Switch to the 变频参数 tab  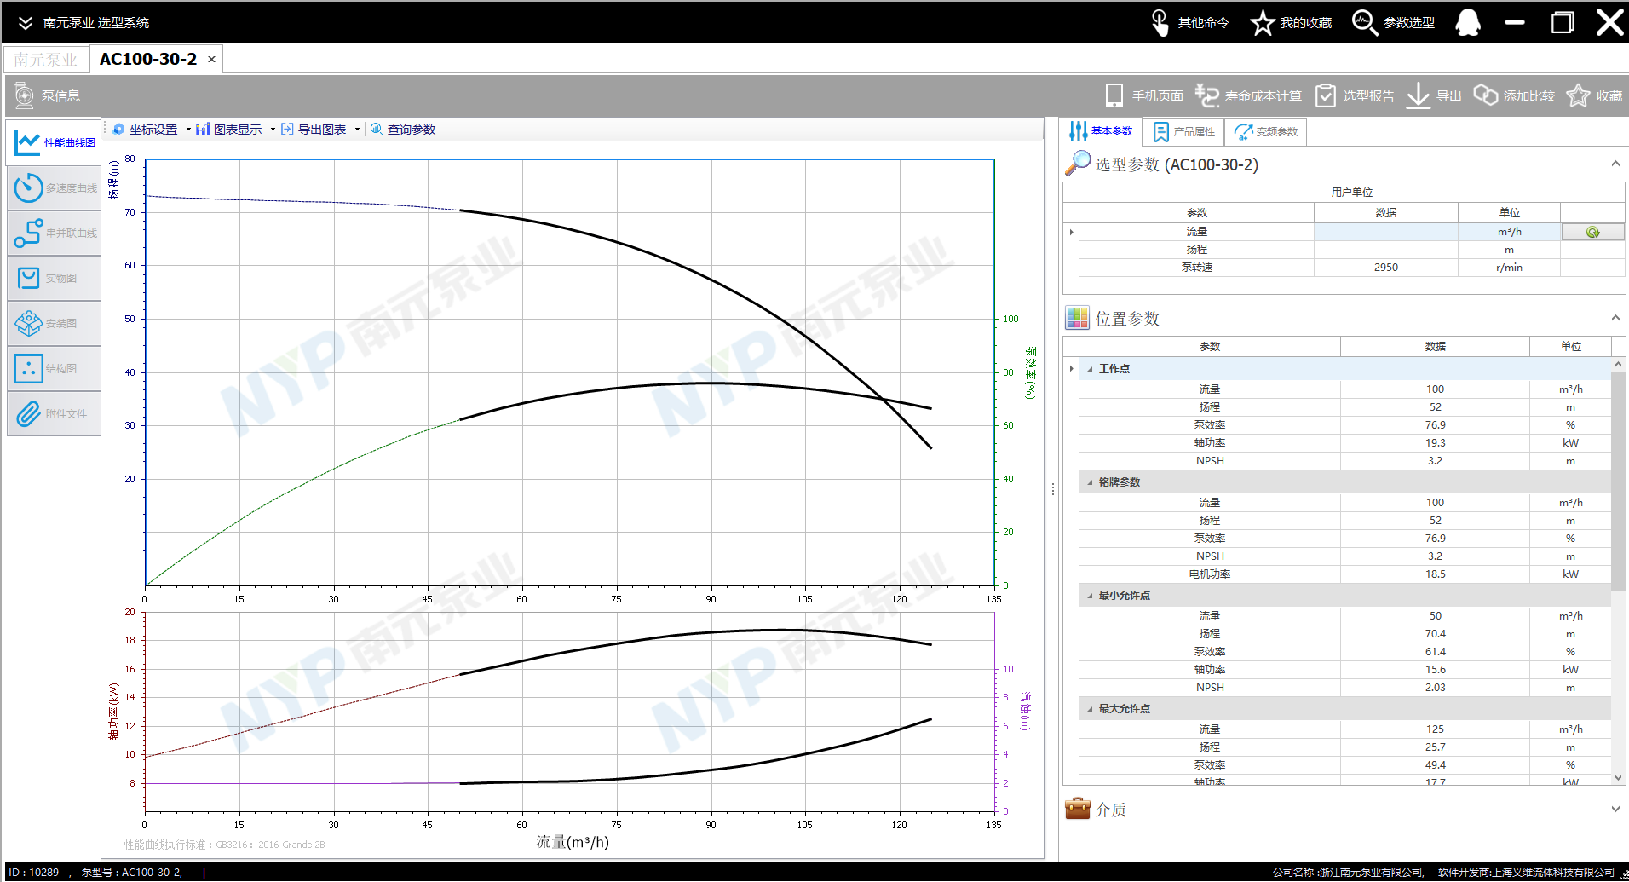[x=1265, y=131]
